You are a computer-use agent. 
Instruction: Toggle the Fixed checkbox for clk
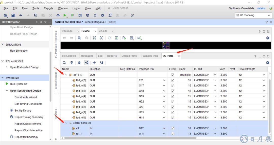tap(173, 128)
